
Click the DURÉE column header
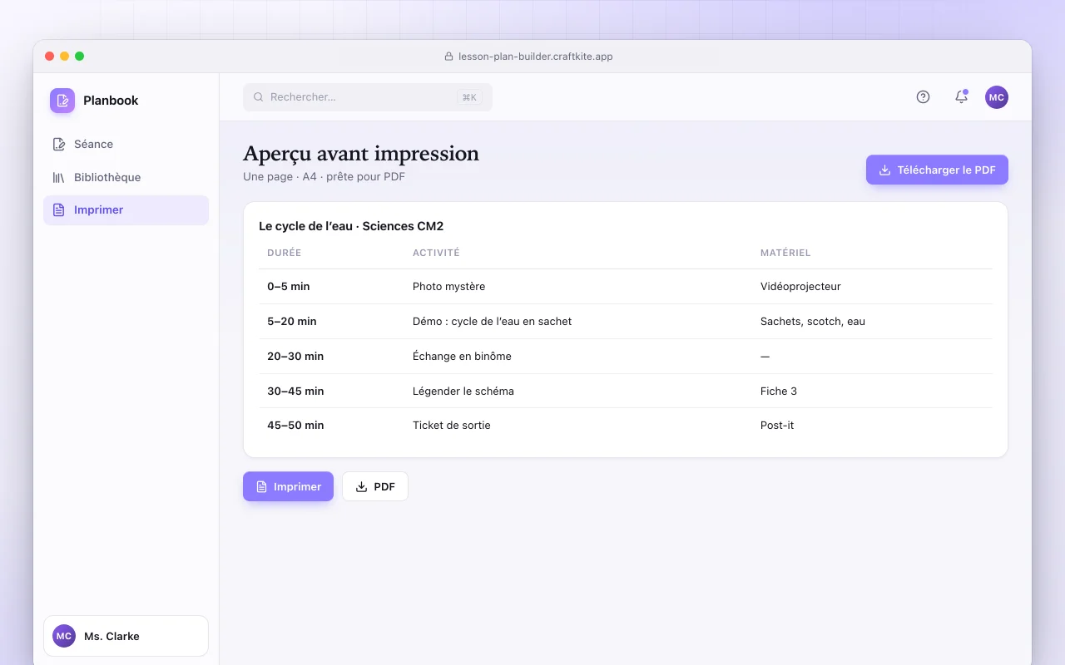click(x=285, y=253)
